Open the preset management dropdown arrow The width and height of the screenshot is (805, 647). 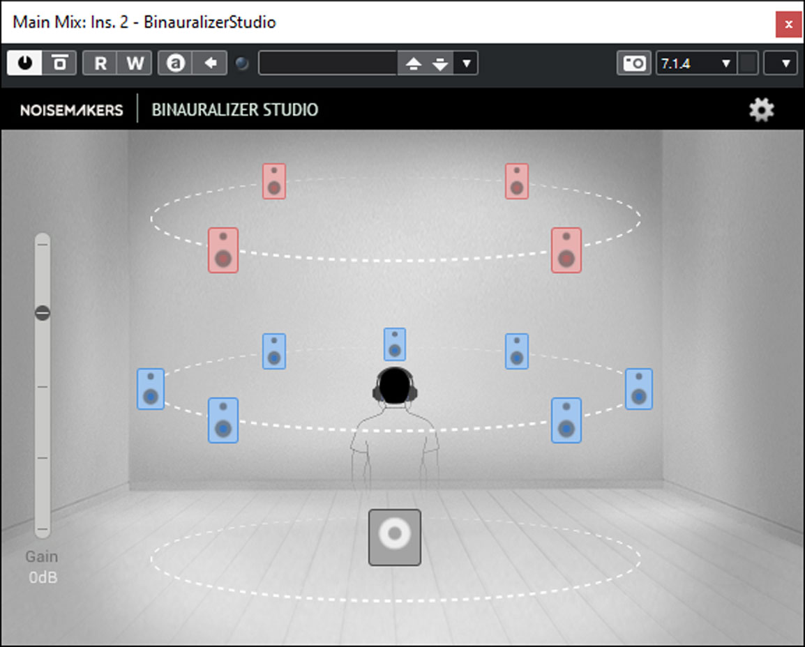click(x=466, y=64)
